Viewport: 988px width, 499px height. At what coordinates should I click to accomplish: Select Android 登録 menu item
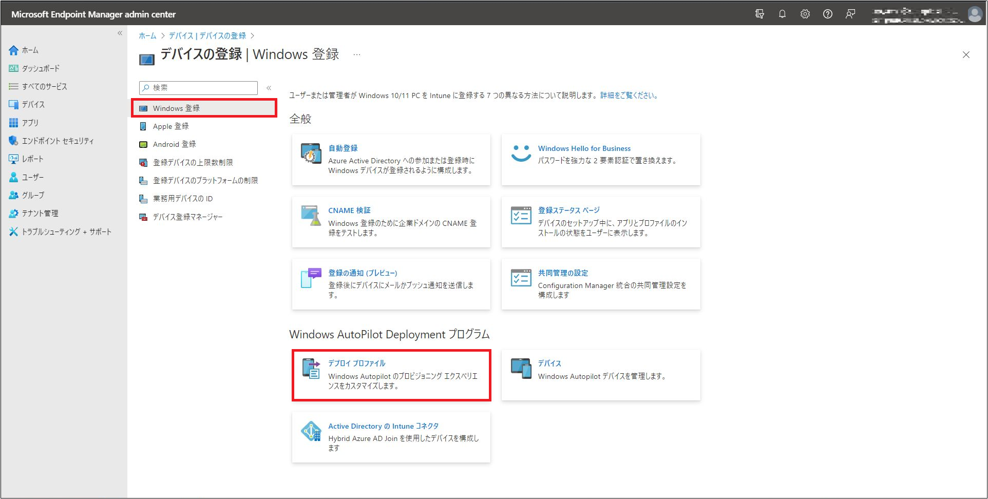click(x=174, y=144)
